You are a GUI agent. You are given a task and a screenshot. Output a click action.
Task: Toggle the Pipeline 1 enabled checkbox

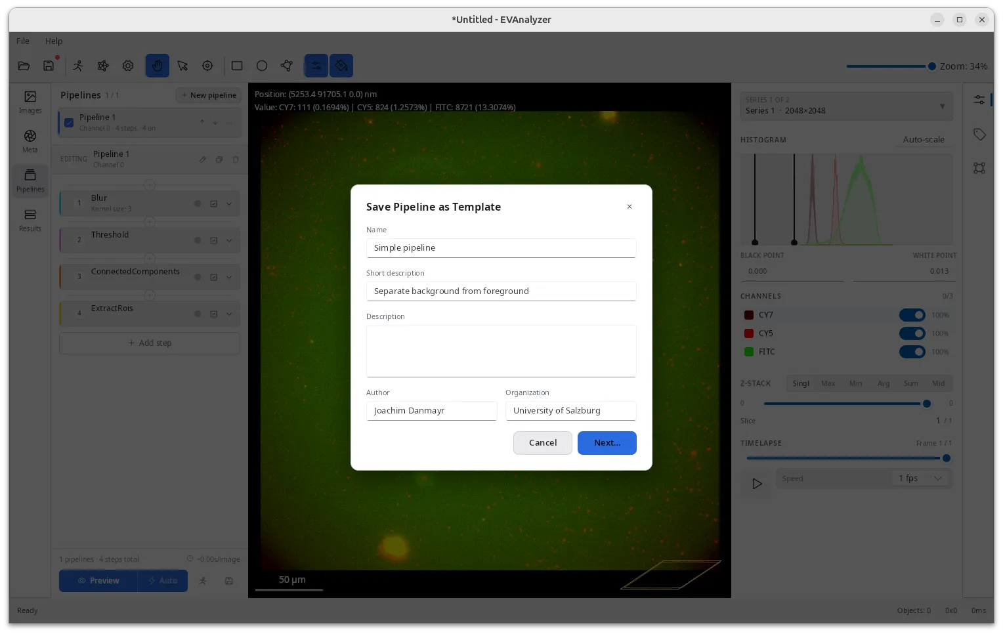tap(69, 123)
